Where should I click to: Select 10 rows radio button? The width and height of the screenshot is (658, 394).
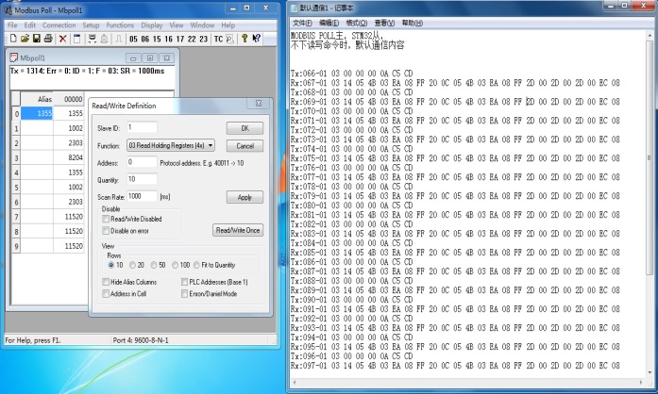tap(111, 265)
